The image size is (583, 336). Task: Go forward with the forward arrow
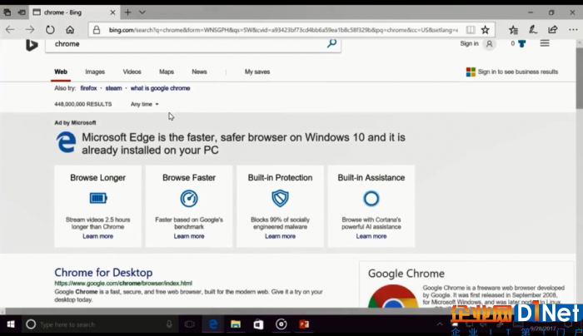coord(30,30)
